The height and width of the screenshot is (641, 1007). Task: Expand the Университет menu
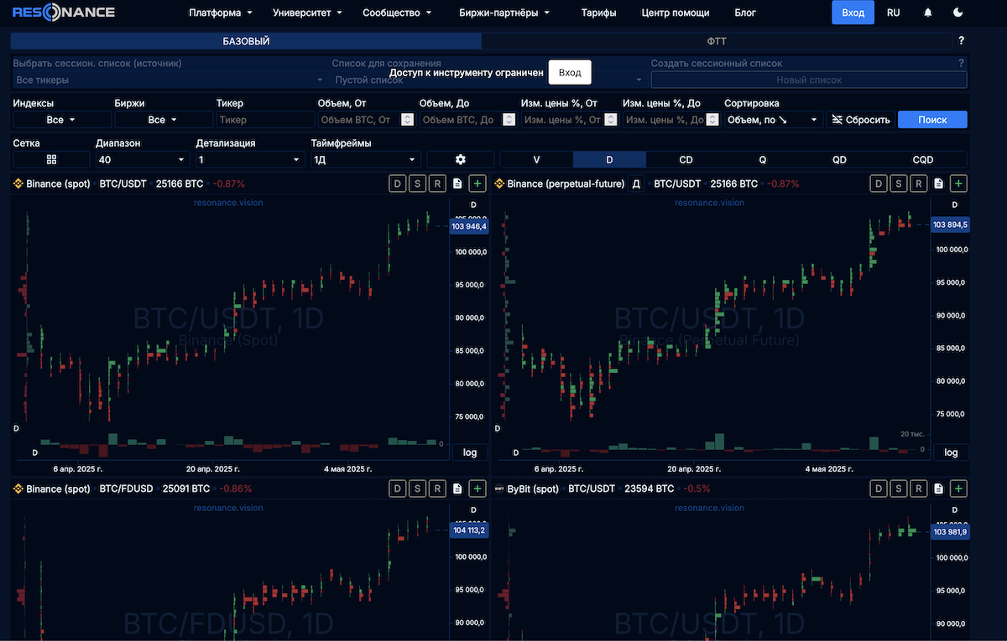click(x=307, y=13)
